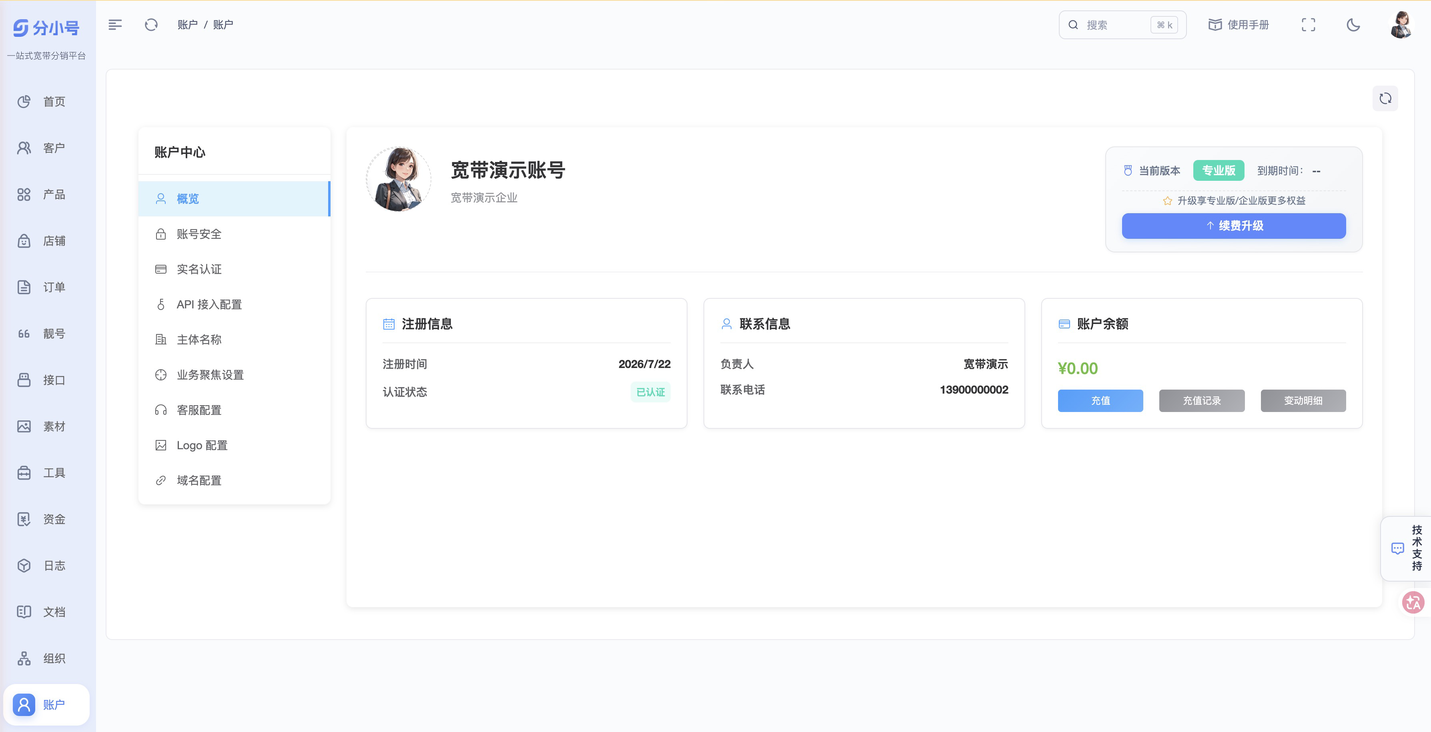Open API 接入配置 section
This screenshot has width=1431, height=732.
click(234, 304)
